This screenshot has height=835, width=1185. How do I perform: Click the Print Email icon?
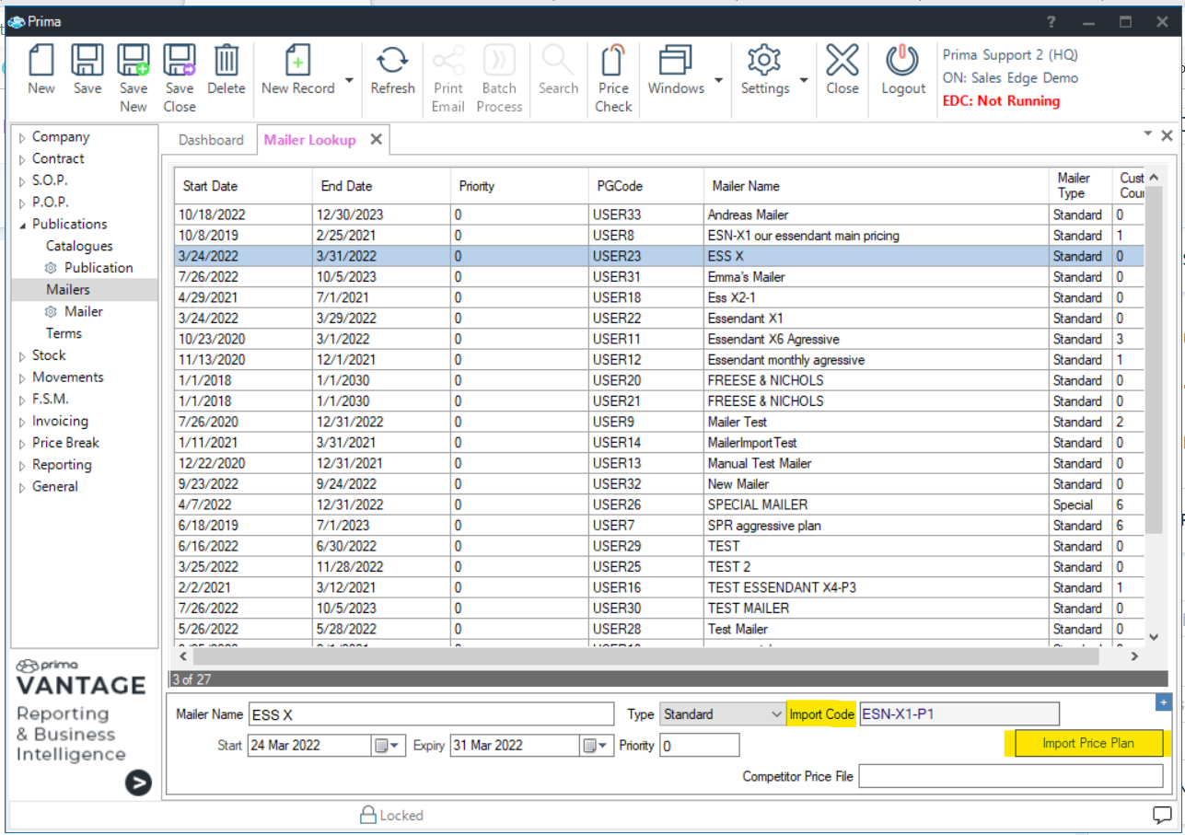pos(448,61)
